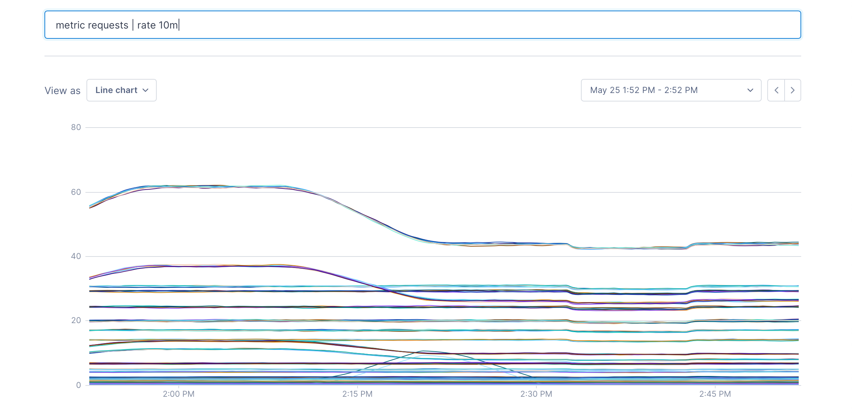Screen dimensions: 852x420
Task: Click the chevron in Line chart selector
Action: point(145,90)
